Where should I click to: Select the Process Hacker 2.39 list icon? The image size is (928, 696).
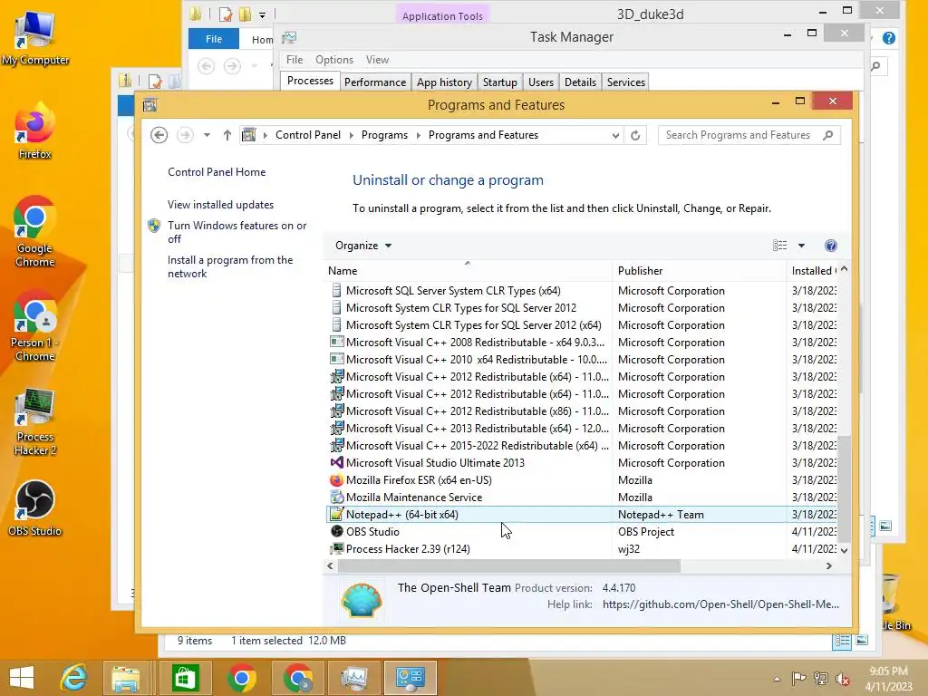click(337, 548)
